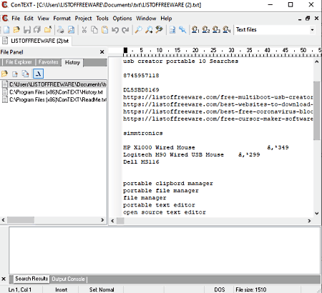Viewport: 322px width, 293px height.
Task: Select the ReadMe.txt entry in history list
Action: 54,99
